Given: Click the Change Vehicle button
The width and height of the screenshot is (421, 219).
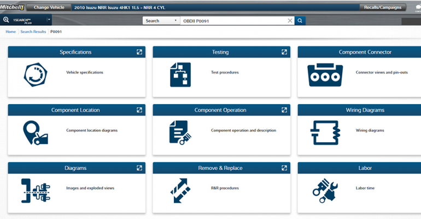Looking at the screenshot, I should click(49, 8).
